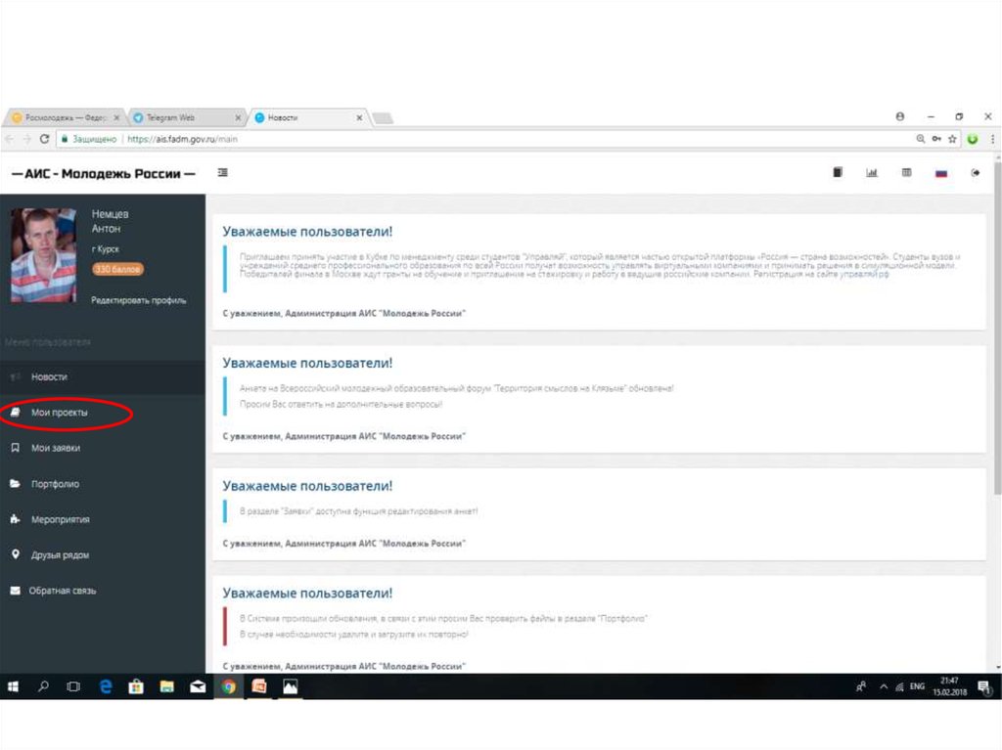
Task: Click the network icon in the system tray
Action: (900, 686)
